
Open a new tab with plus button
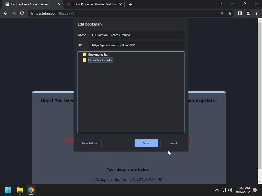point(130,4)
